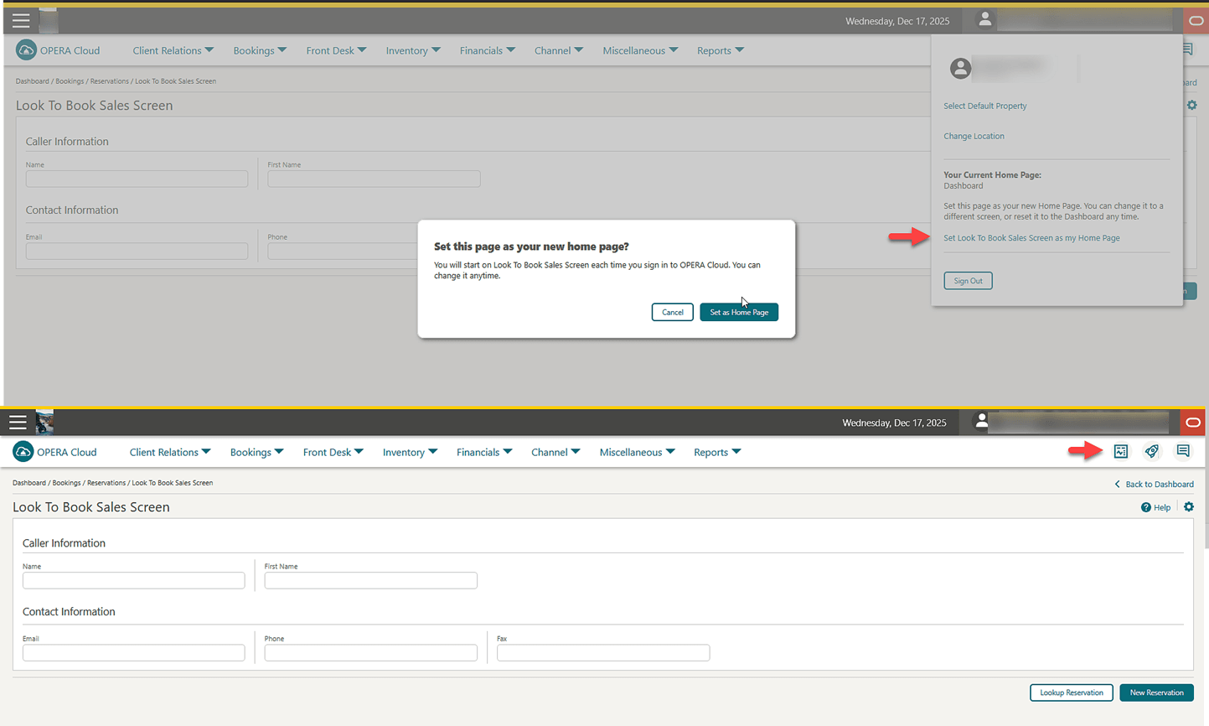
Task: Click the Phone input field
Action: point(370,652)
